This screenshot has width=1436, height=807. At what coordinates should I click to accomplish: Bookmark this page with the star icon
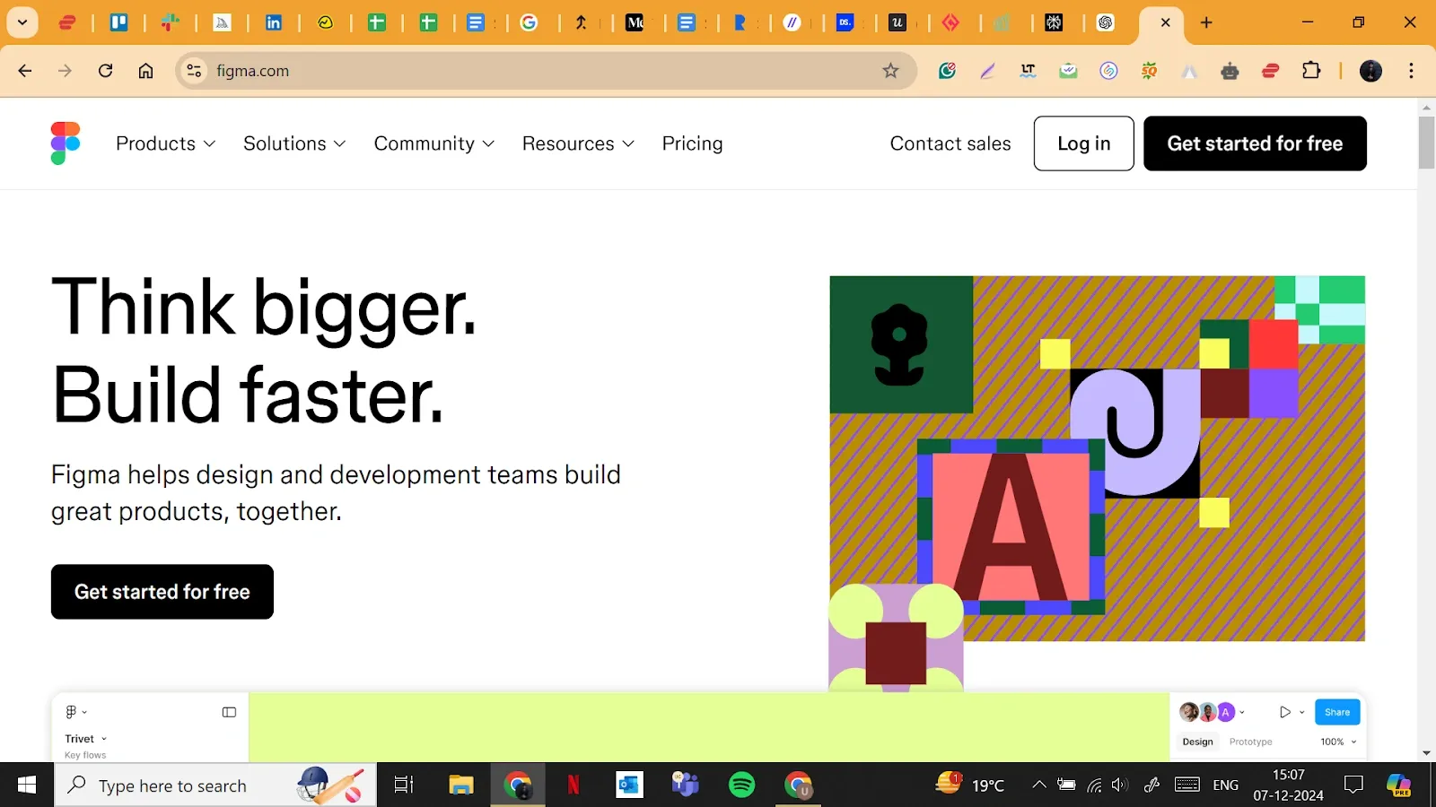(889, 71)
